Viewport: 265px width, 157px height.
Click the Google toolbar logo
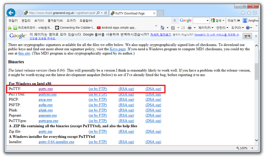pos(185,21)
